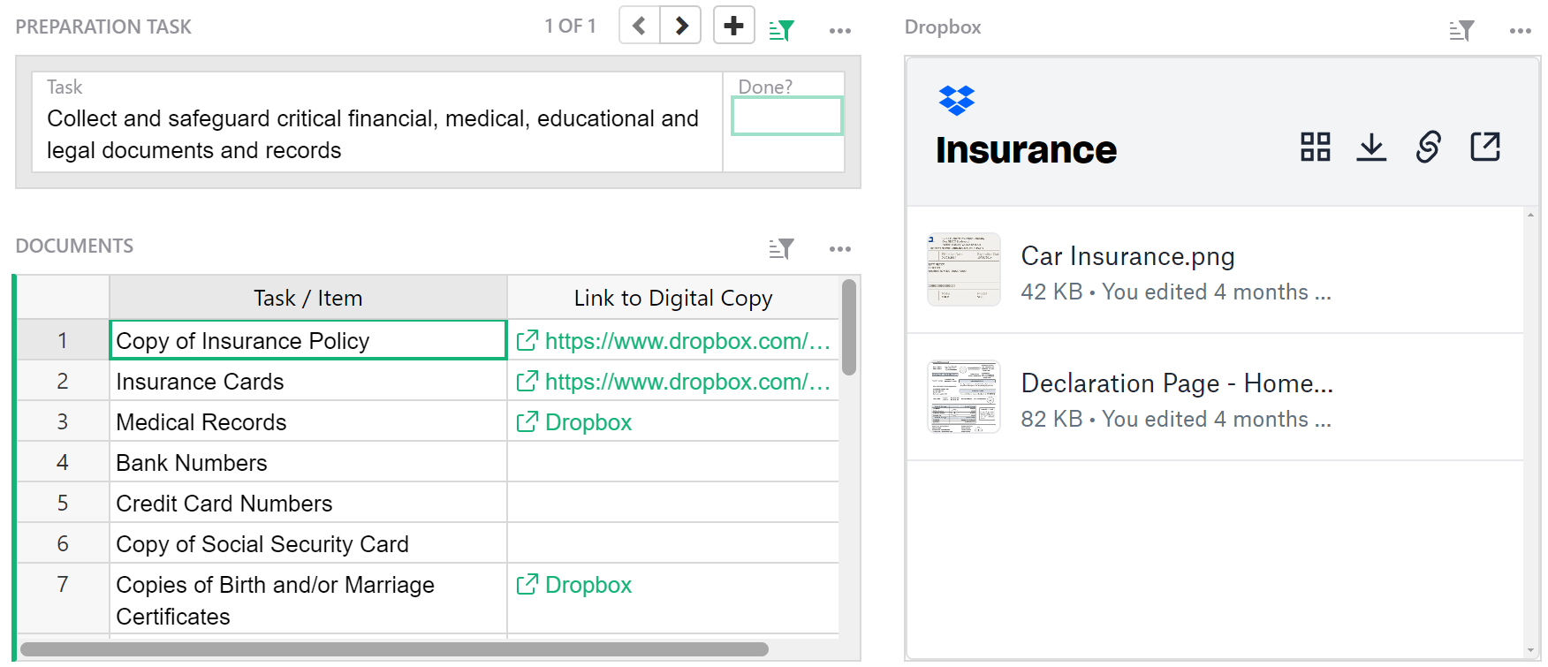Select 'Copy of Insurance Policy' cell
The width and height of the screenshot is (1548, 667).
click(x=307, y=340)
